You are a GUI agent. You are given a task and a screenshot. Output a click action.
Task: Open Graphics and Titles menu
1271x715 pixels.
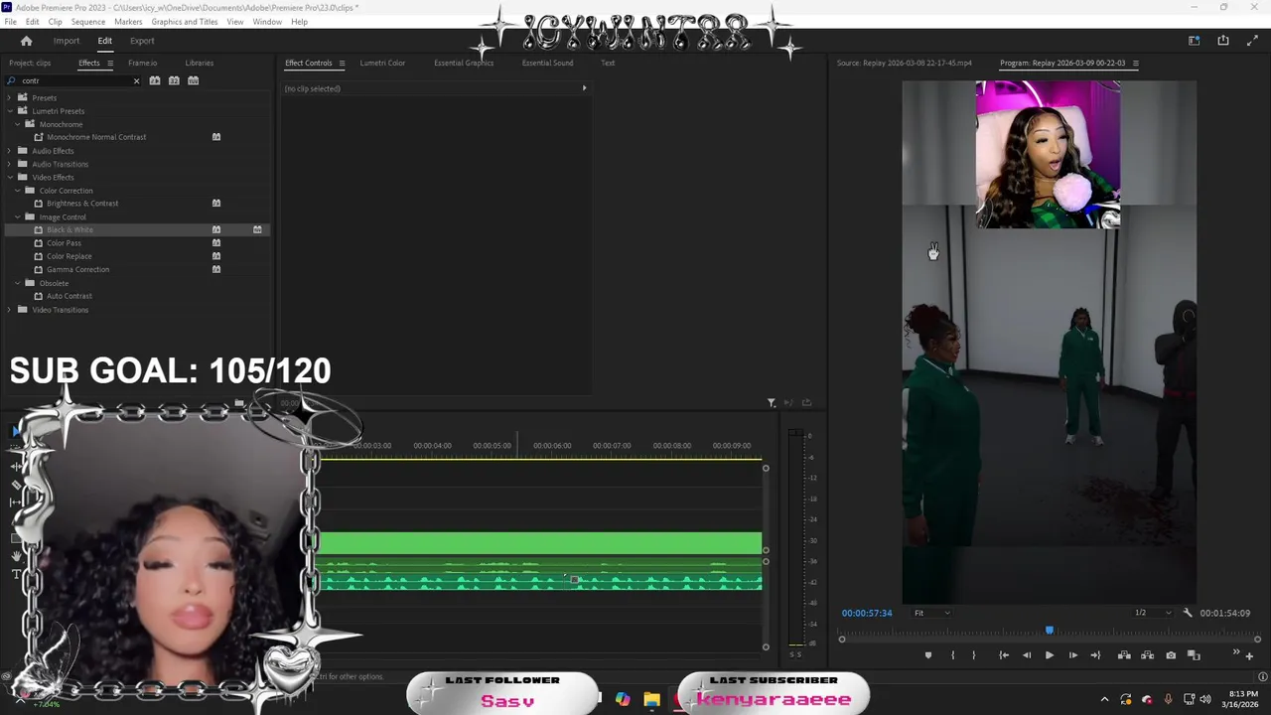185,22
